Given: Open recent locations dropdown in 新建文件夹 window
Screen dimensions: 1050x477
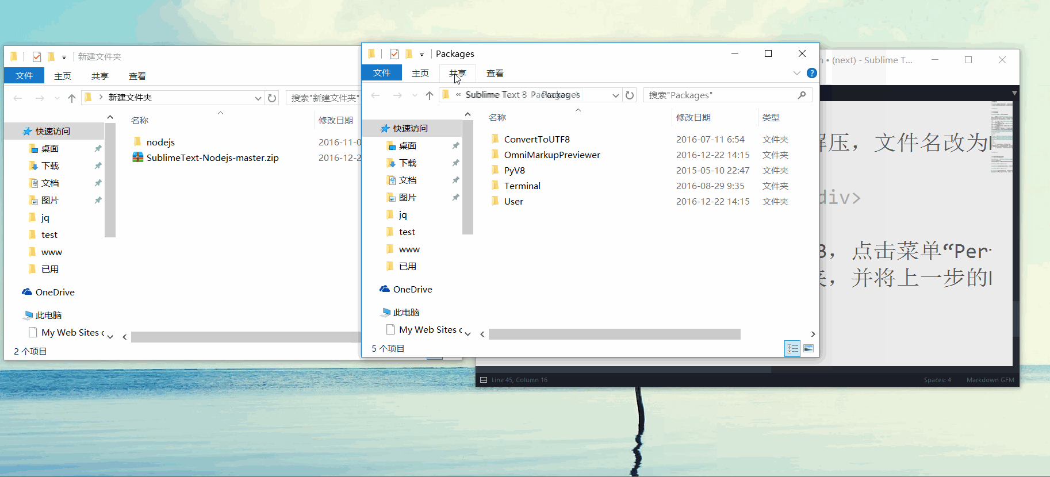Looking at the screenshot, I should [x=57, y=98].
